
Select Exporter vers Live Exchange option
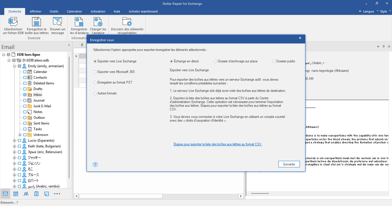[x=115, y=61]
